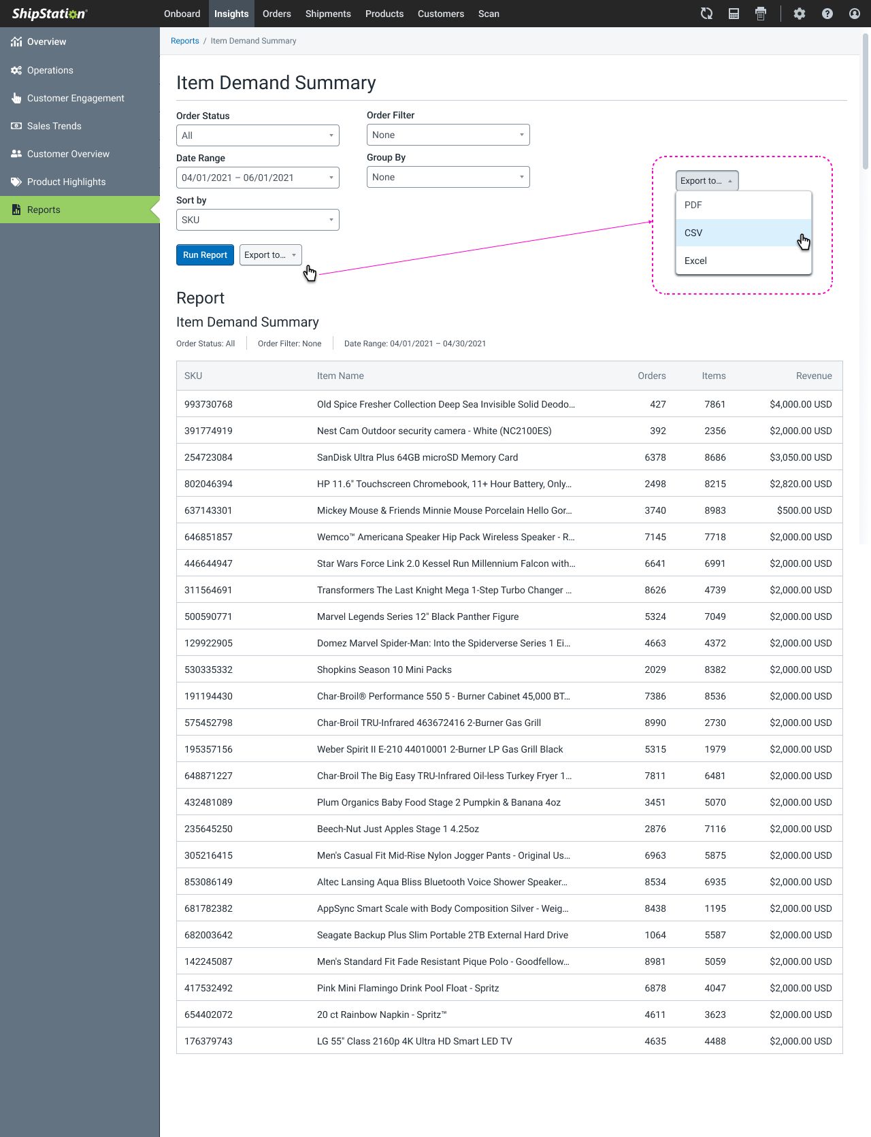Click the Customer Engagement hand icon
The width and height of the screenshot is (871, 1137).
(16, 98)
